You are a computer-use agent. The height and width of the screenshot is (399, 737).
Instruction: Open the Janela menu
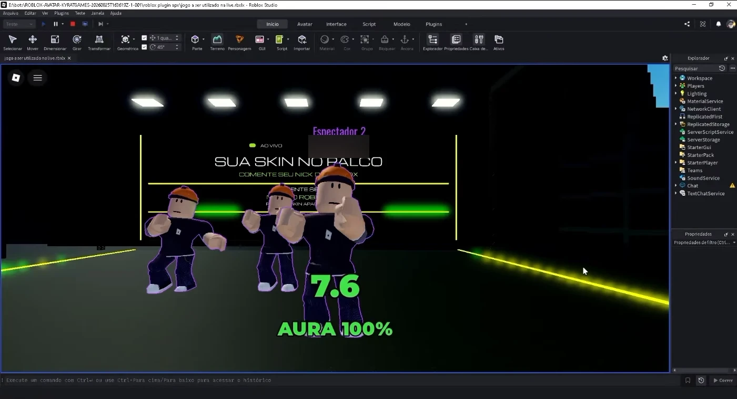pos(98,13)
